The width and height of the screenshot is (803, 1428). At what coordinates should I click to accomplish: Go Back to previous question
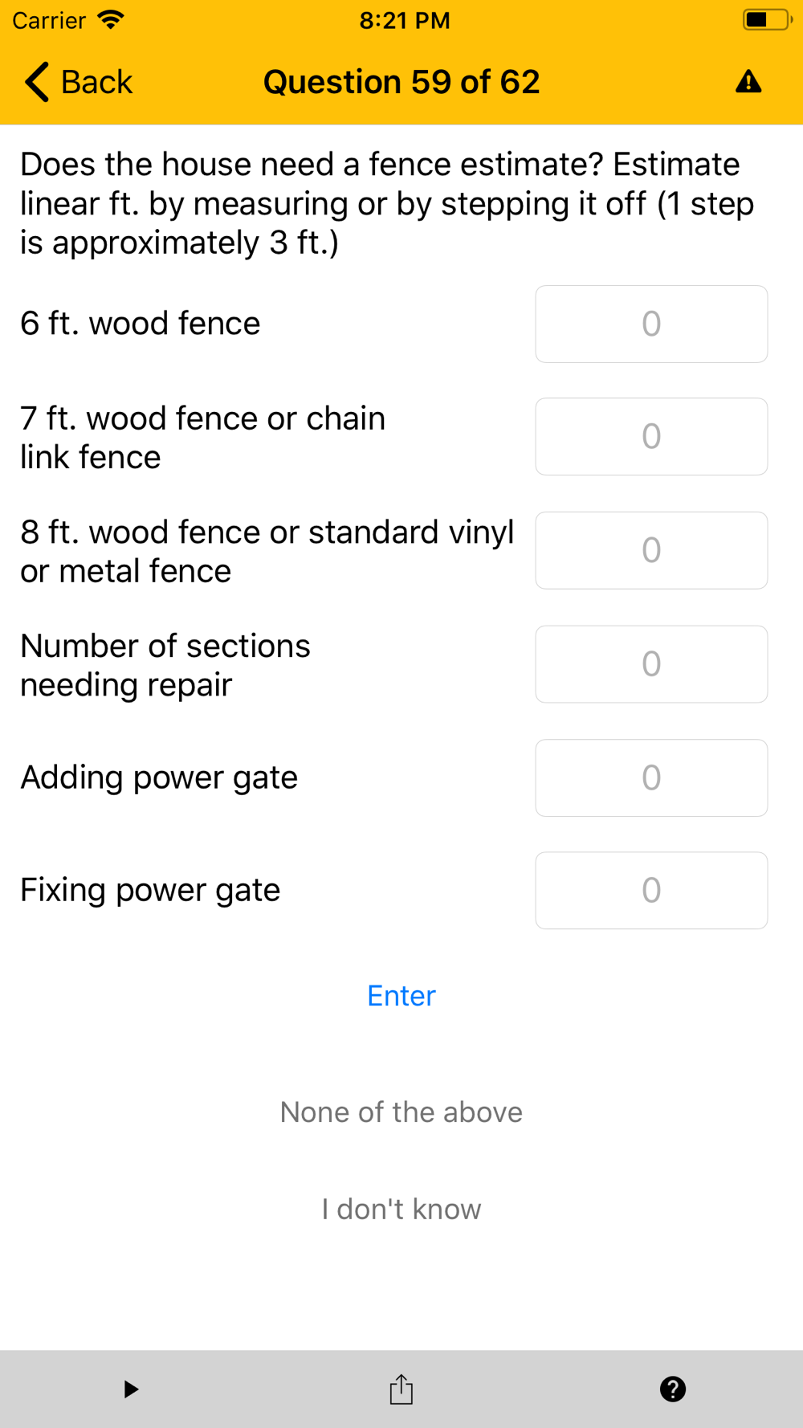[x=79, y=82]
